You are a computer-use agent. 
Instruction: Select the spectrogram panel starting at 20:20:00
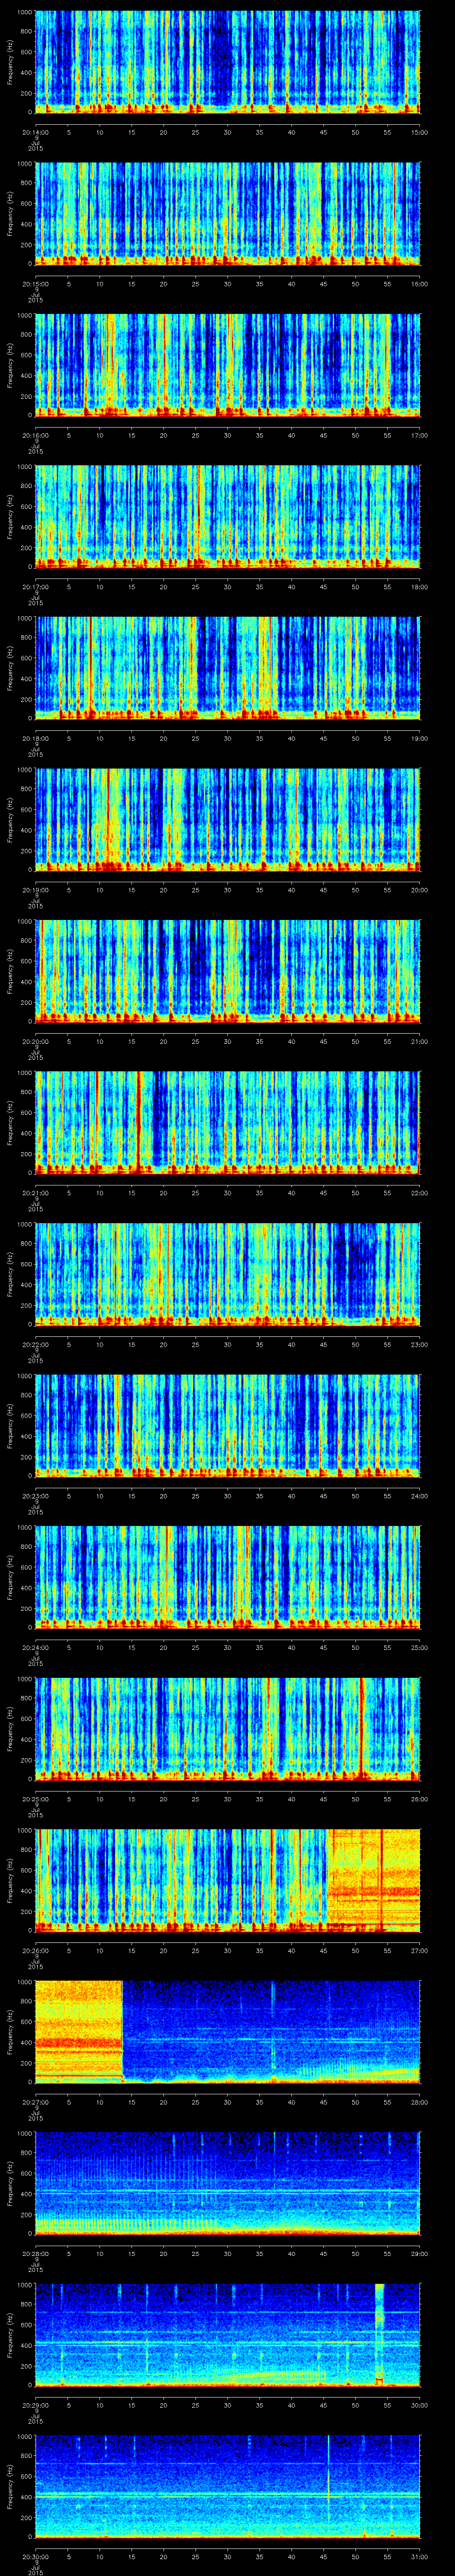pos(228,971)
